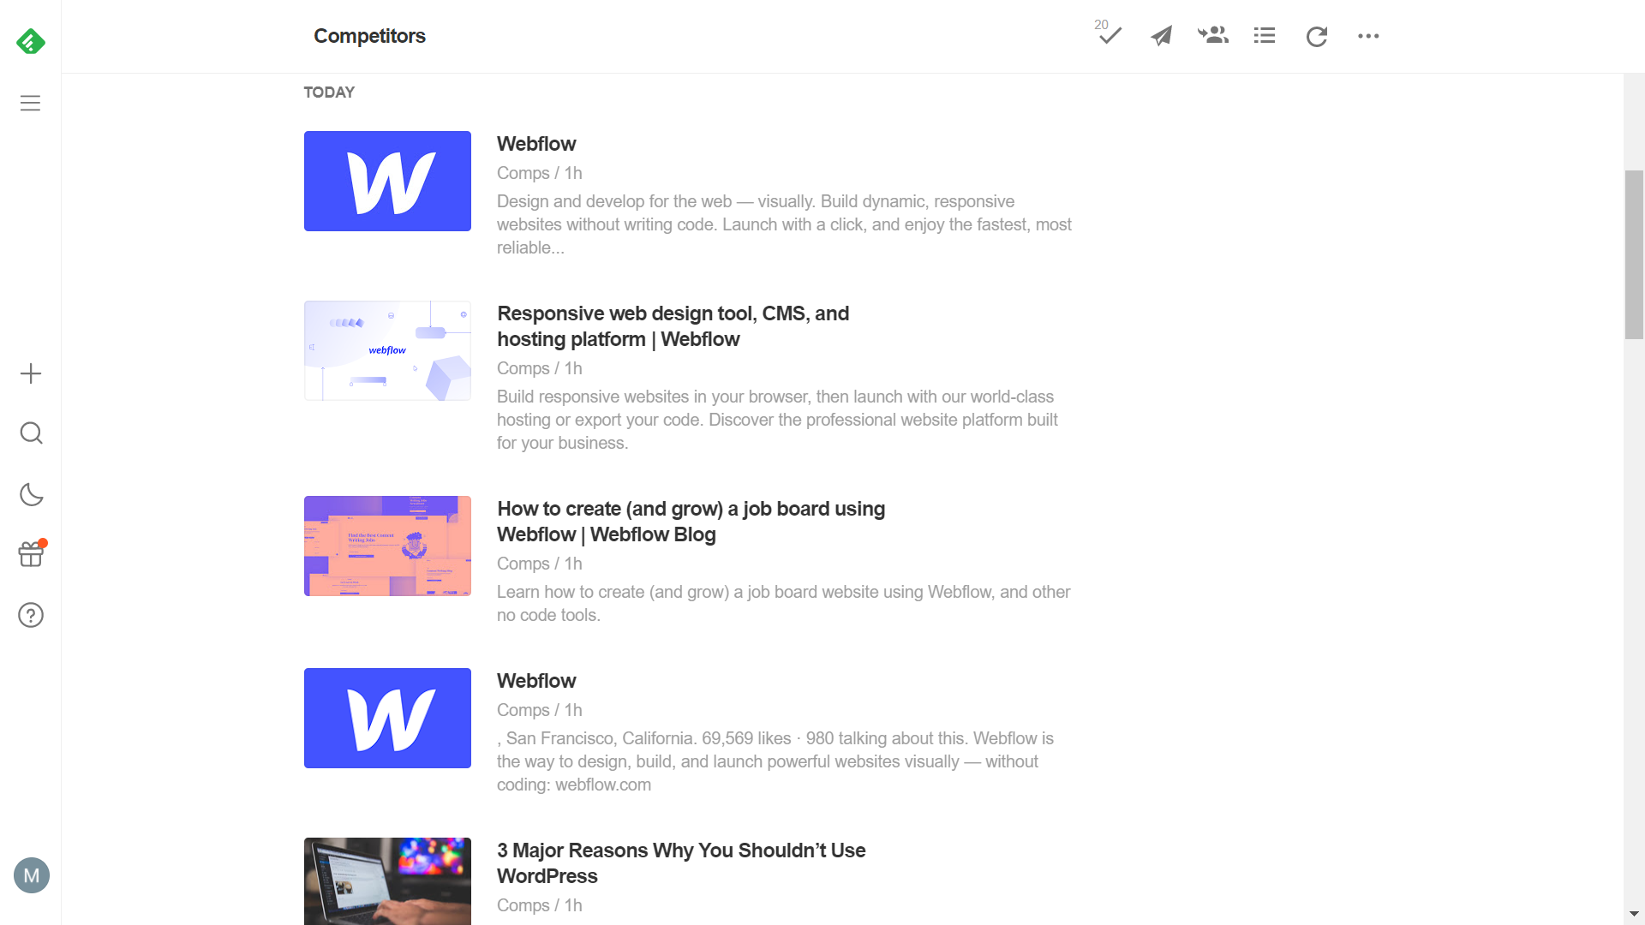Click job board article thumbnail
The image size is (1645, 925).
coord(387,546)
